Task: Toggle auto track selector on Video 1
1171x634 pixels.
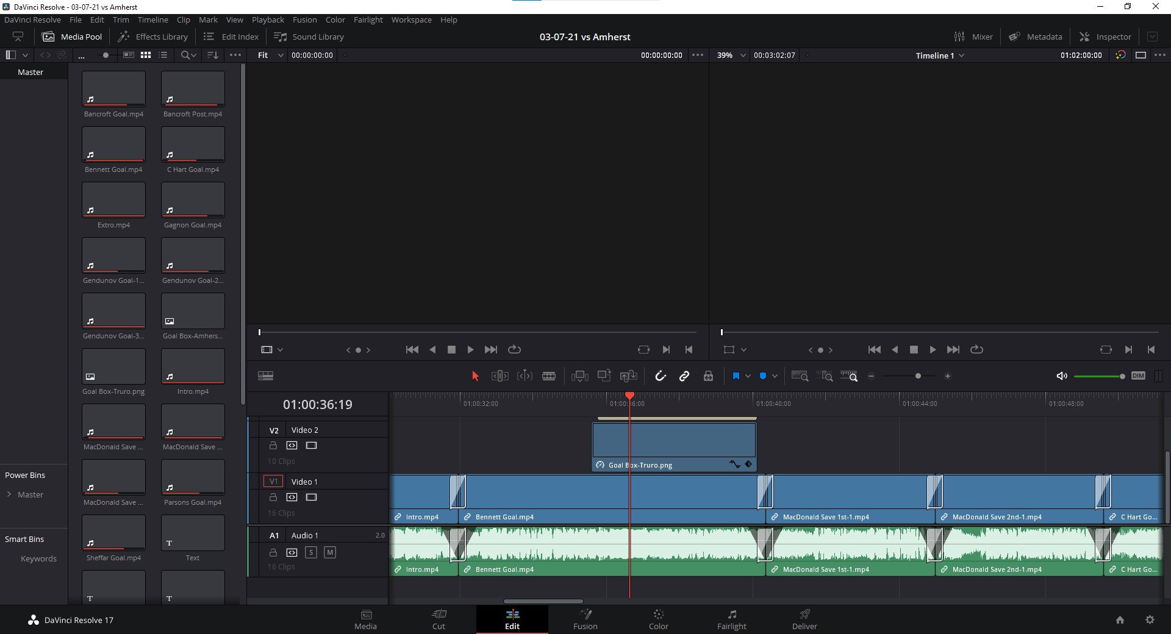Action: (x=292, y=497)
